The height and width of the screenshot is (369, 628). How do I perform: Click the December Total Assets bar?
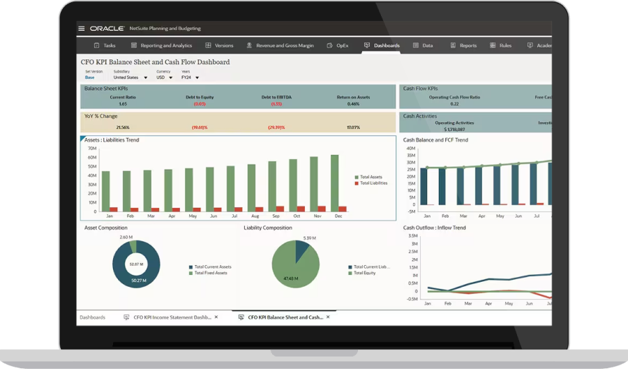[335, 183]
